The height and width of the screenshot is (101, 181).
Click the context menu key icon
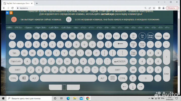[x=112, y=78]
